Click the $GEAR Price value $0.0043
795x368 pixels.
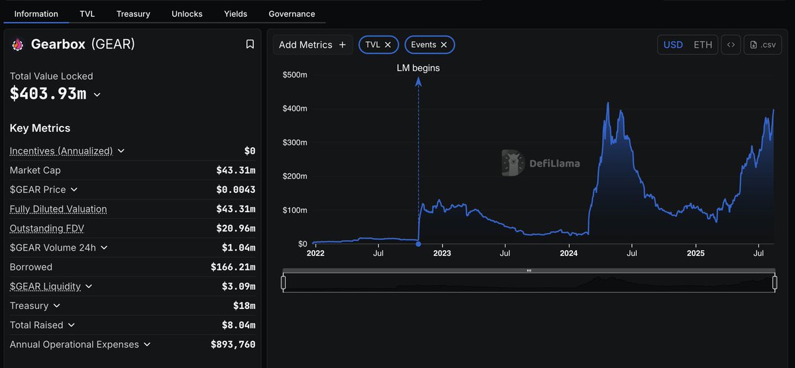pos(236,190)
